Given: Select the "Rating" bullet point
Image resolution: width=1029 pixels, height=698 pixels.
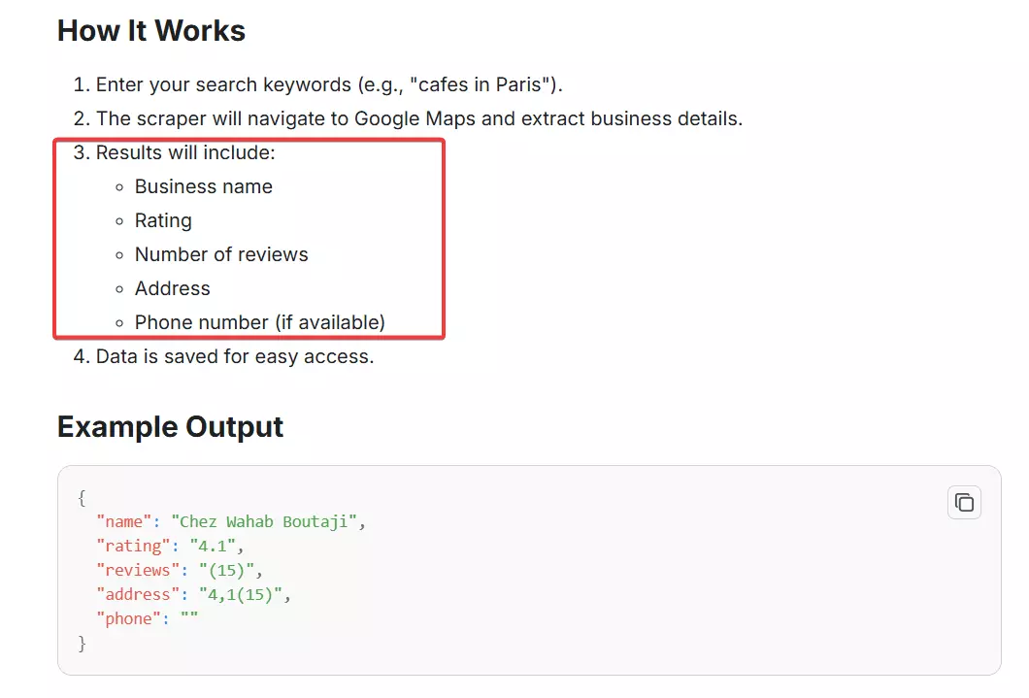Looking at the screenshot, I should (163, 220).
